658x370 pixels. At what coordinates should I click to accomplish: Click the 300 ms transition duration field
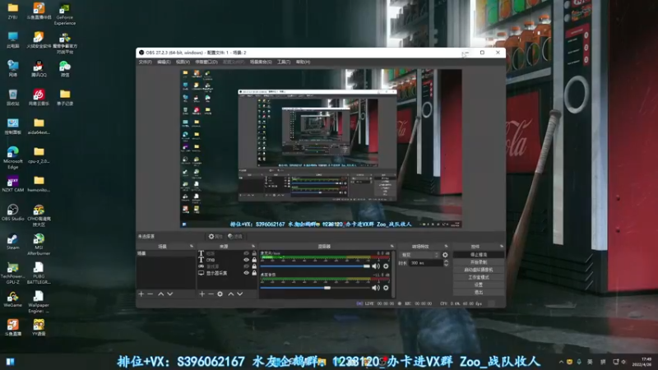pos(426,263)
